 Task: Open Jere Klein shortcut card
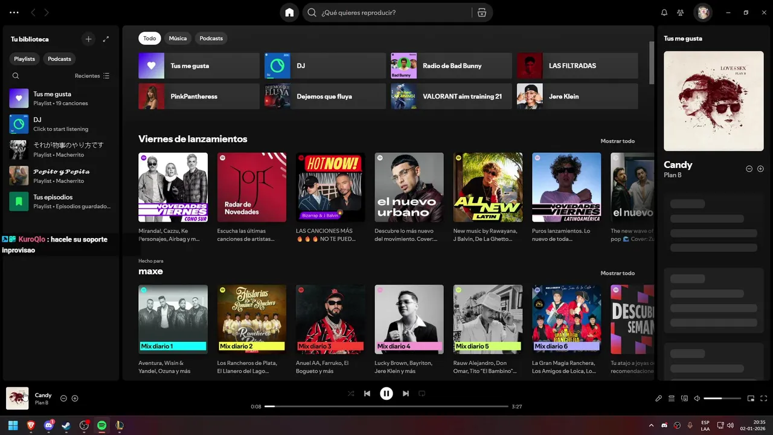click(x=577, y=96)
